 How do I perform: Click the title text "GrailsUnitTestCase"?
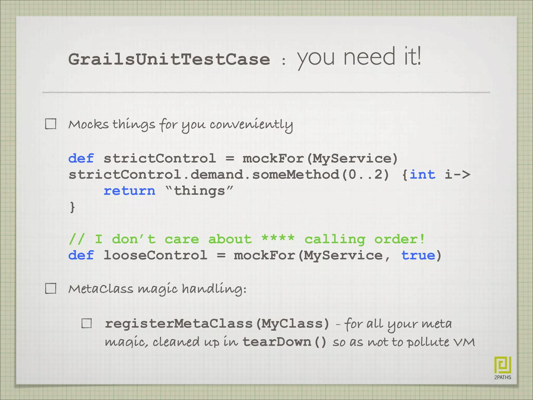coord(169,59)
